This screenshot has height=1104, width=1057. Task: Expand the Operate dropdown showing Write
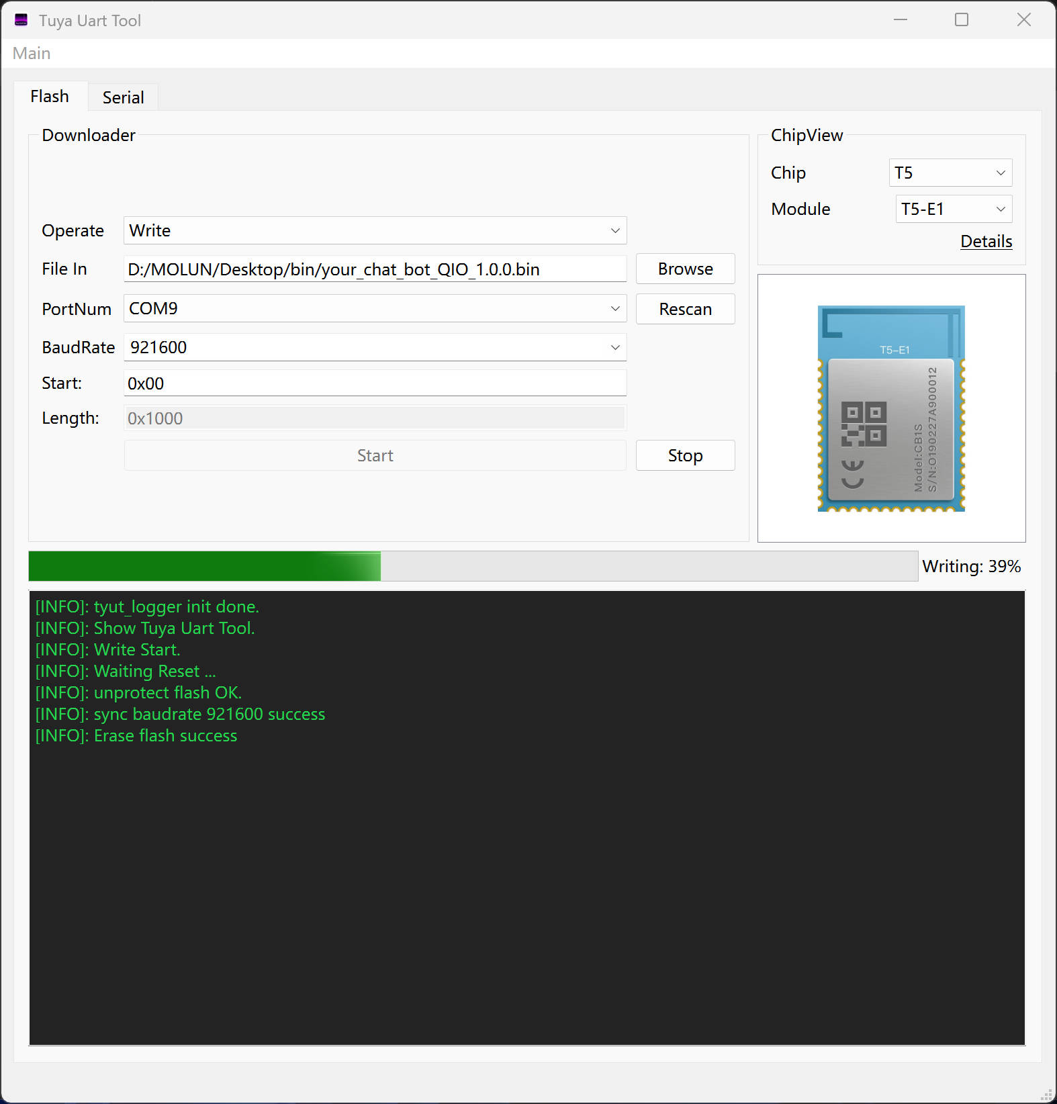click(x=375, y=230)
